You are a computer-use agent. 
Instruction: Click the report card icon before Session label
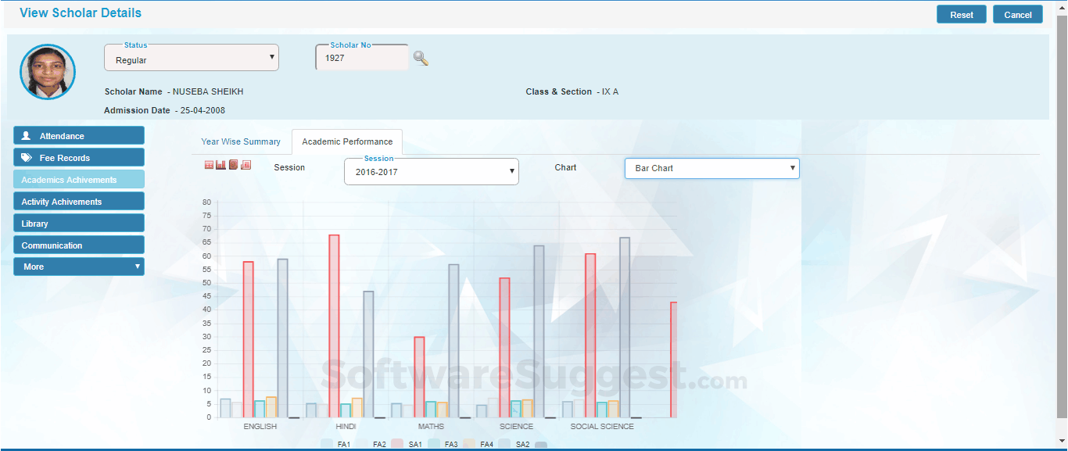pos(245,165)
